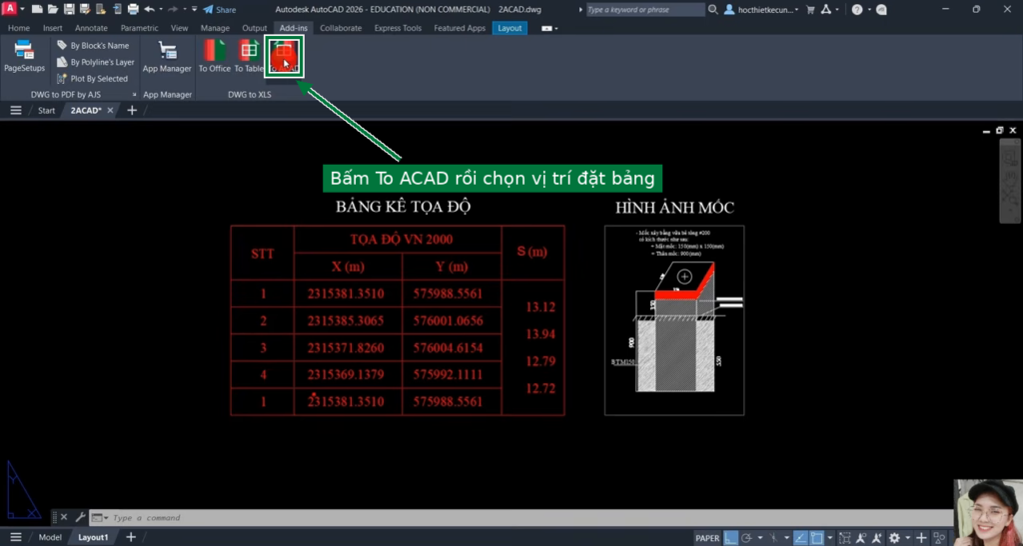Viewport: 1023px width, 546px height.
Task: Click Plot By Selected button
Action: click(92, 78)
